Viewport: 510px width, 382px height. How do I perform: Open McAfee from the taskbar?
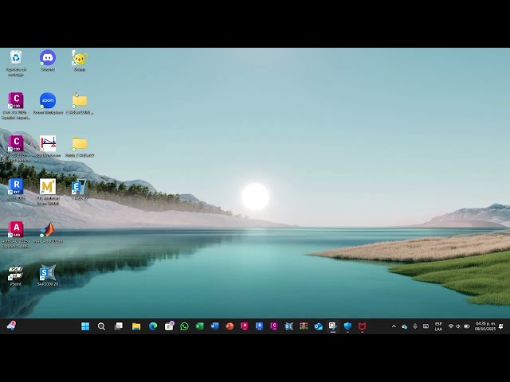click(x=362, y=326)
